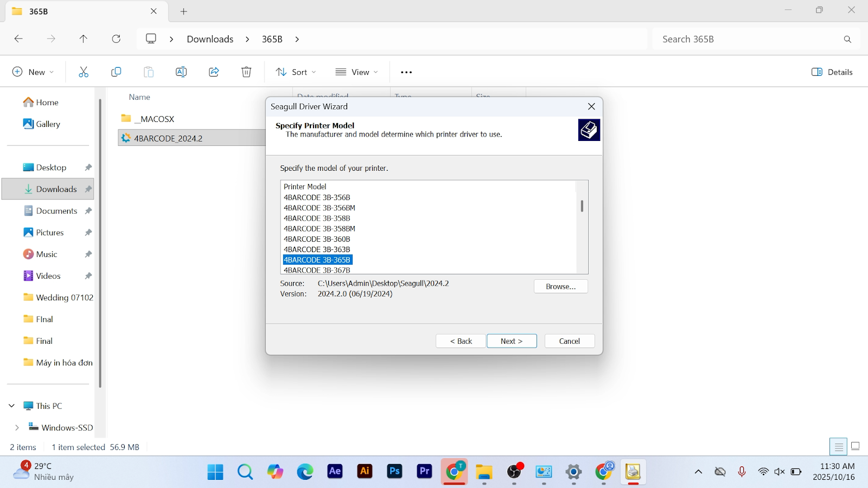Toggle the Details pane button
The width and height of the screenshot is (868, 488).
point(832,72)
